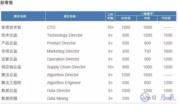Click the Operation Director cell
The image size is (178, 104).
(63, 59)
